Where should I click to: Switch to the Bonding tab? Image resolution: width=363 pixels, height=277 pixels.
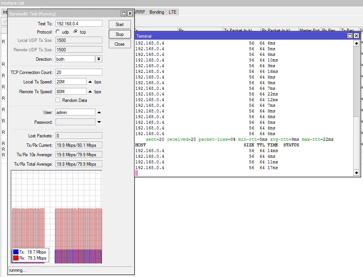click(157, 12)
